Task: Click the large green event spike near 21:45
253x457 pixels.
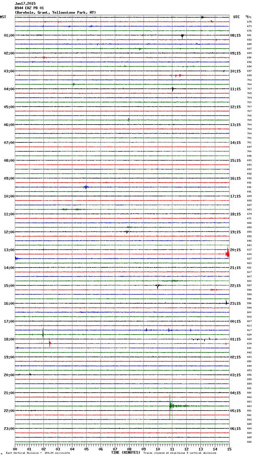Action: [170, 406]
